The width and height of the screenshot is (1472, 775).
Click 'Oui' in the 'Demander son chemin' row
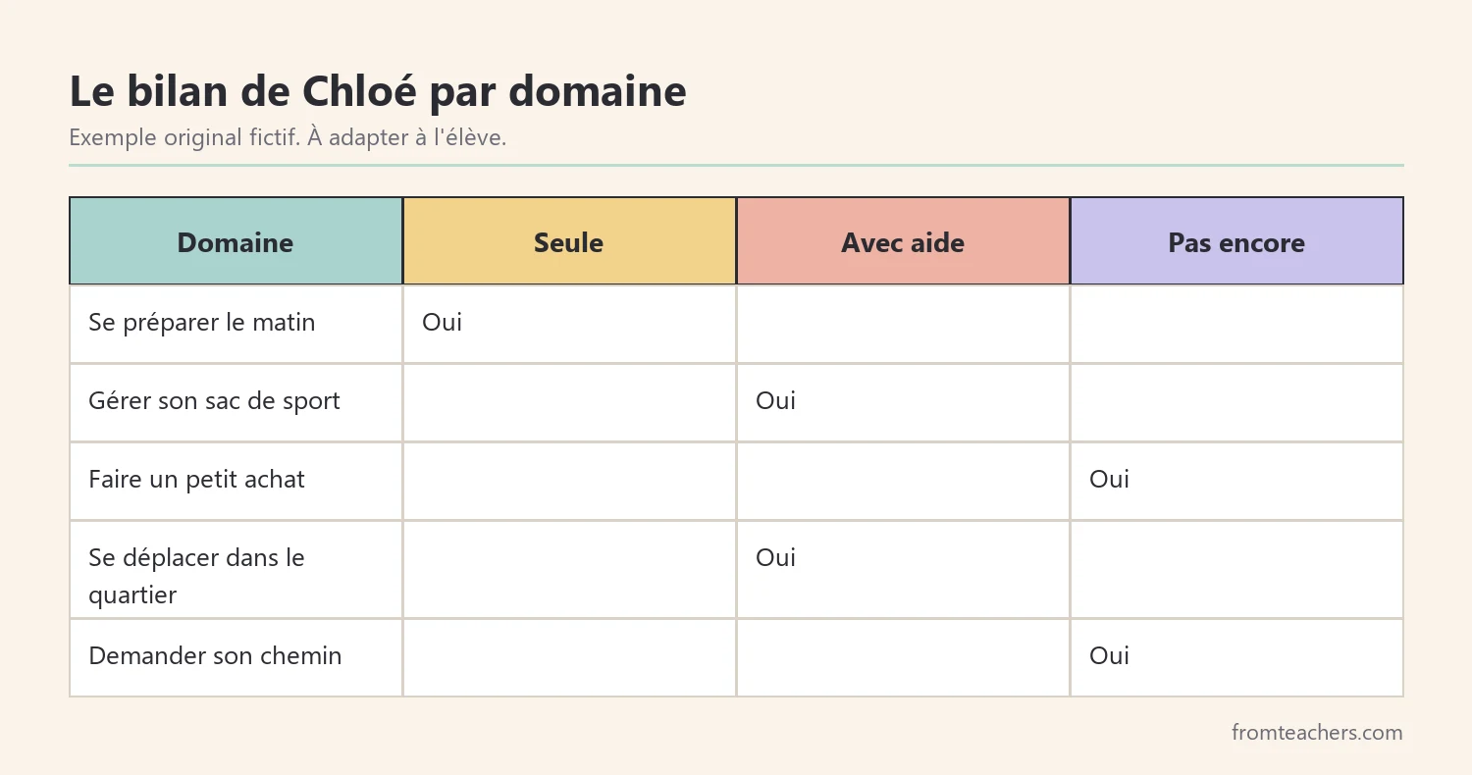(1109, 656)
